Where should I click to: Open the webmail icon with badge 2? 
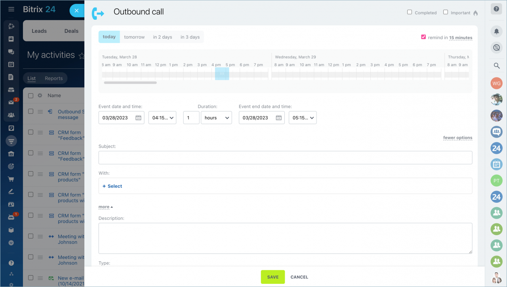coord(11,102)
